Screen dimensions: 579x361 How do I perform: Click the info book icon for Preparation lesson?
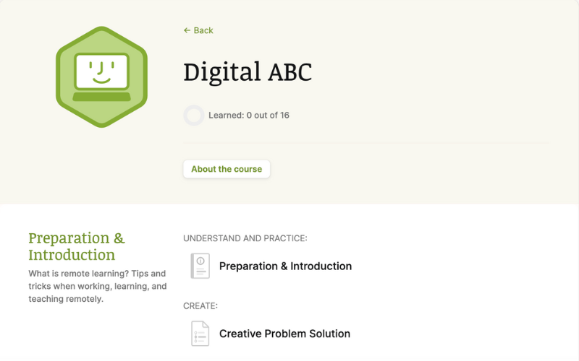(200, 266)
